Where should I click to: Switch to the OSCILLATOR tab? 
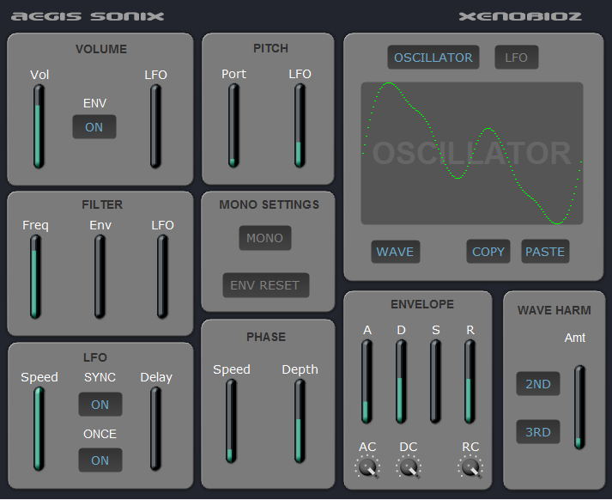coord(433,58)
